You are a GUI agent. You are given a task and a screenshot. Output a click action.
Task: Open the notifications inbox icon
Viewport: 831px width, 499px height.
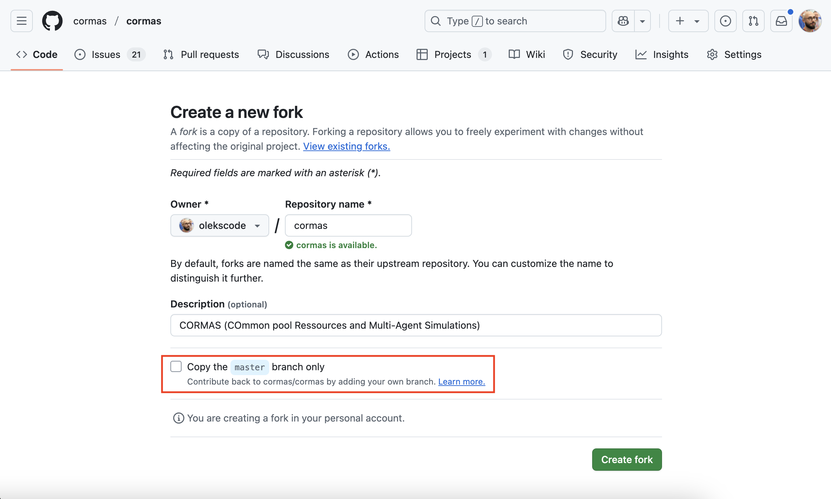click(x=781, y=21)
